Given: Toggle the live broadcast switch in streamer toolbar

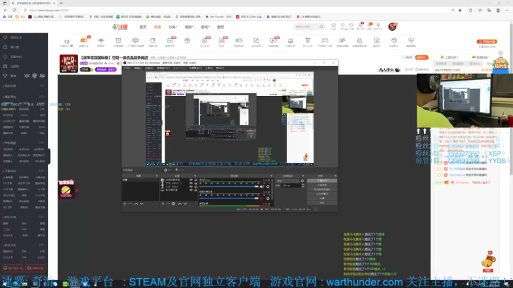Looking at the screenshot, I should pyautogui.click(x=84, y=40).
